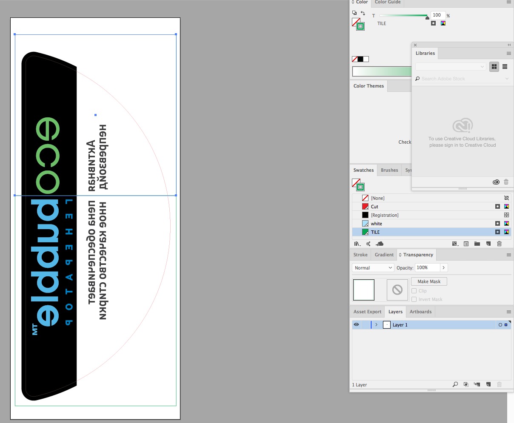
Task: Switch to the Asset Export tab
Action: point(367,312)
